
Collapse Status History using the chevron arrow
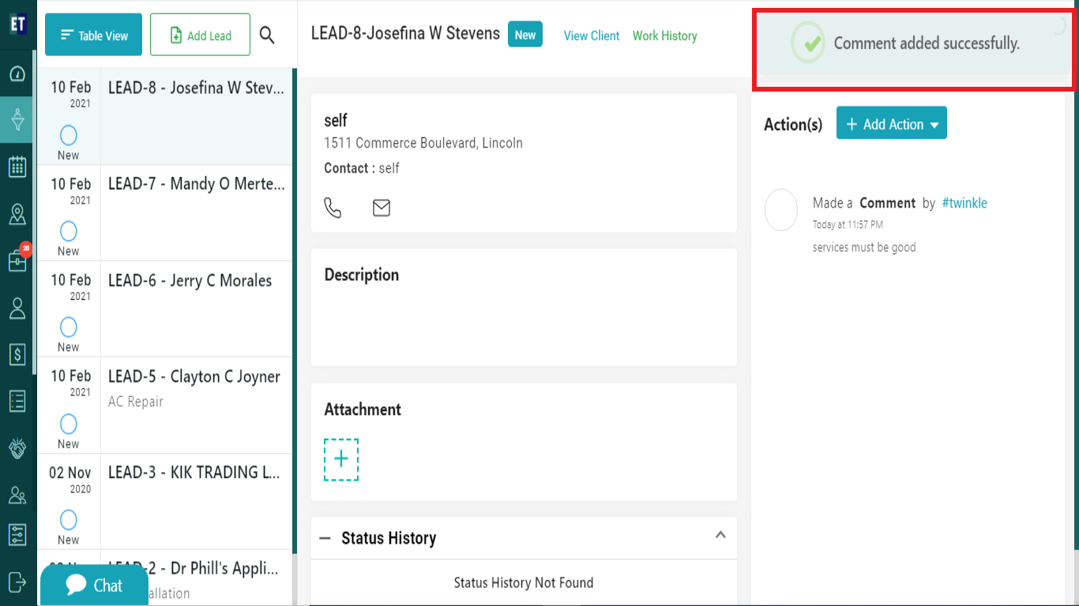point(720,534)
